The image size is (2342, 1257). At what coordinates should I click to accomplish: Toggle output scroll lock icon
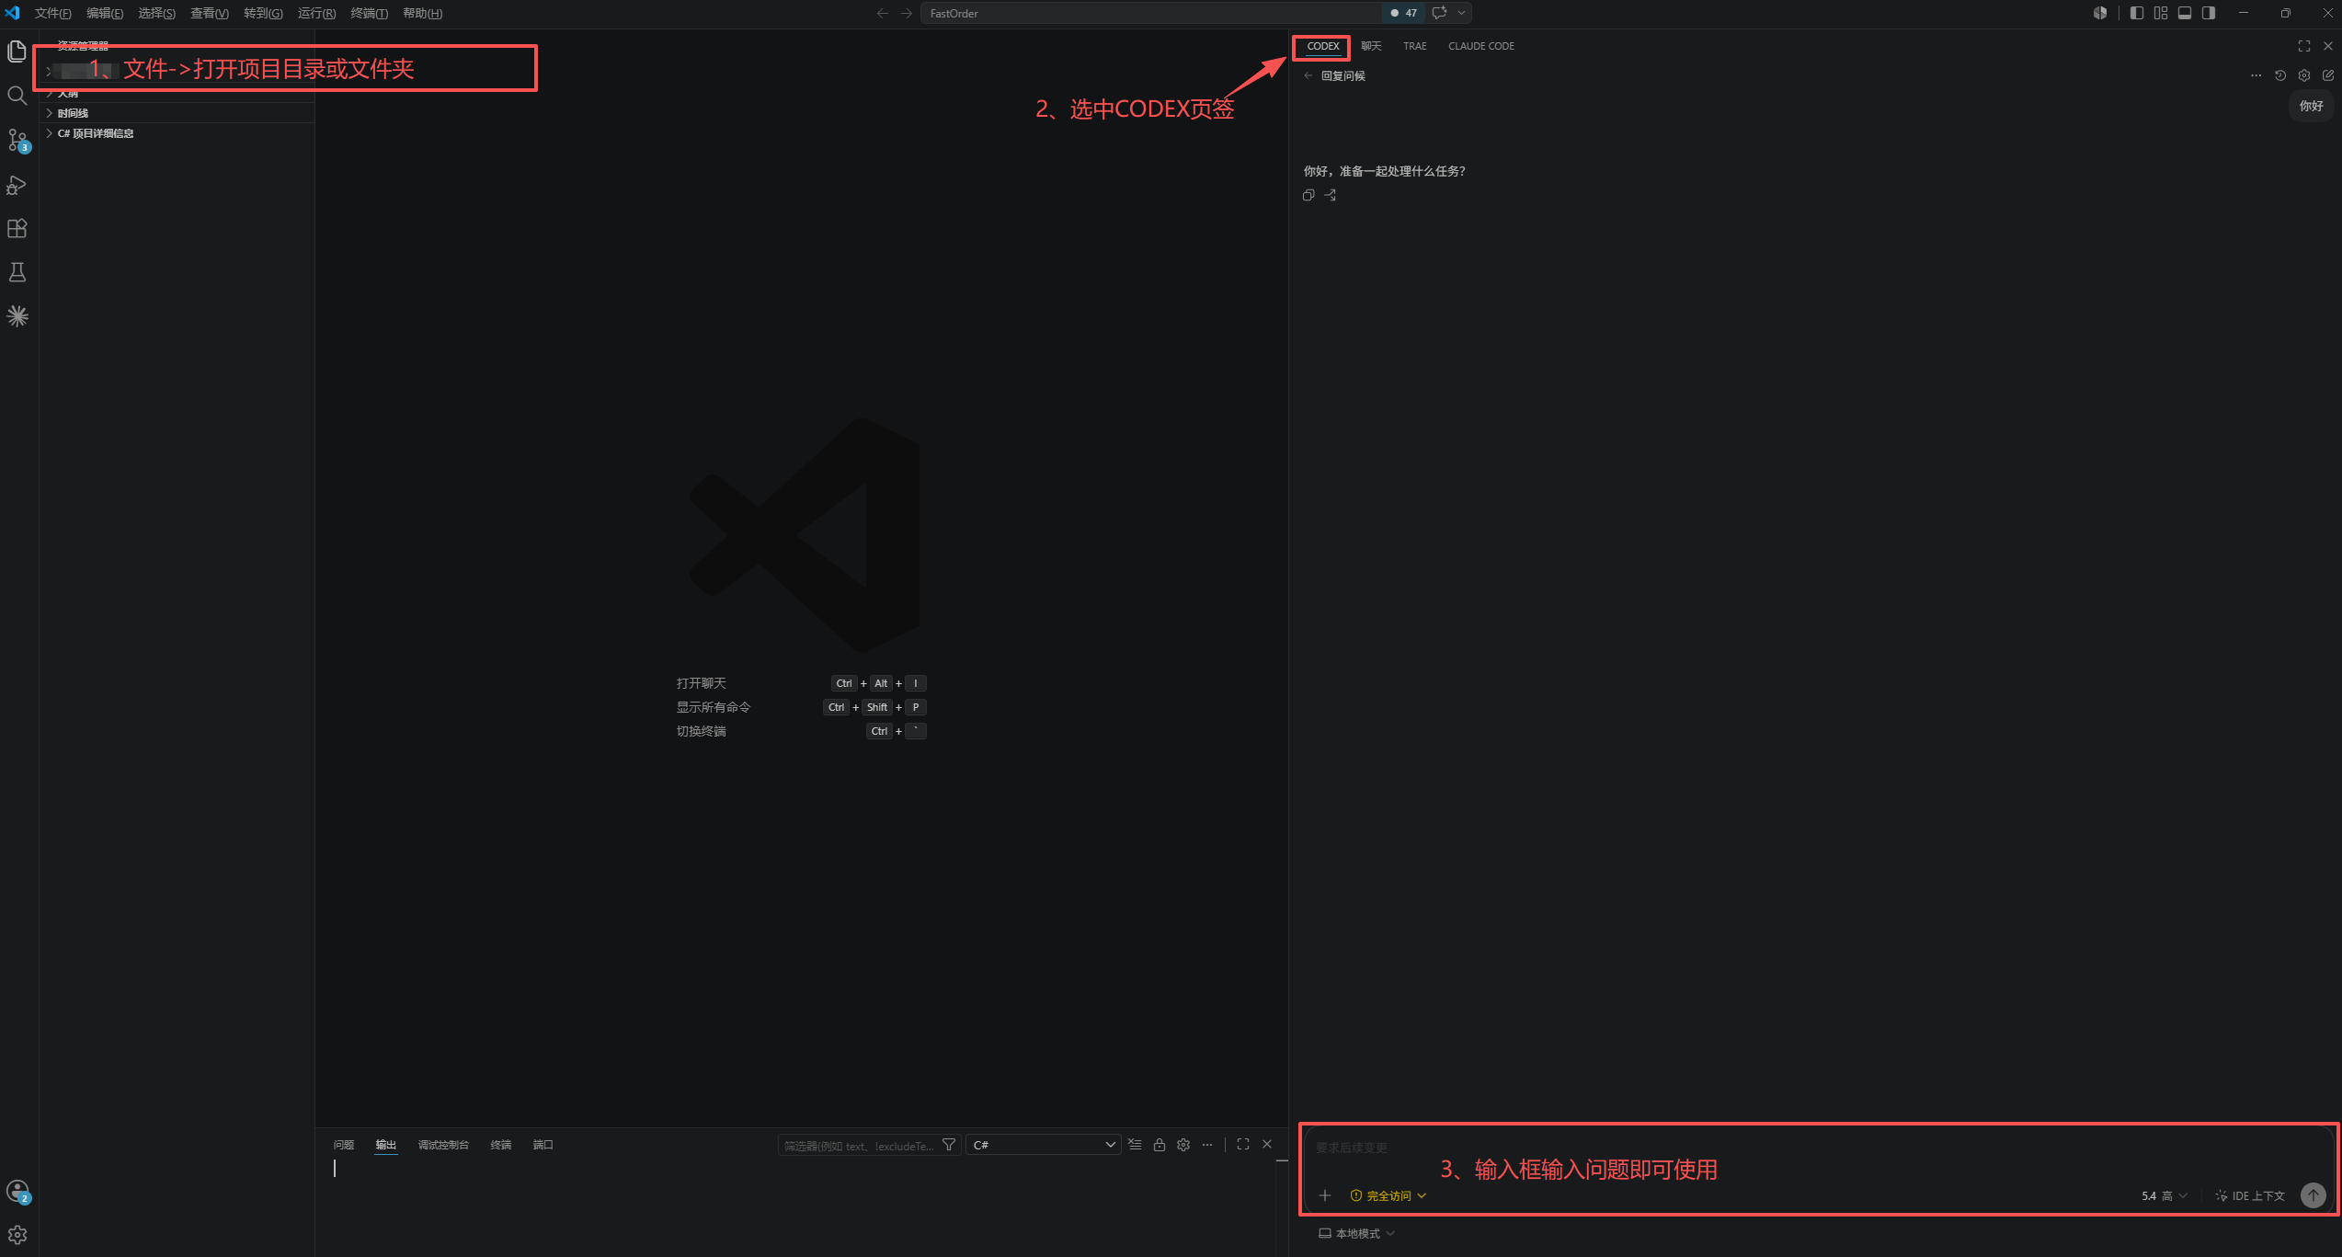pos(1160,1145)
